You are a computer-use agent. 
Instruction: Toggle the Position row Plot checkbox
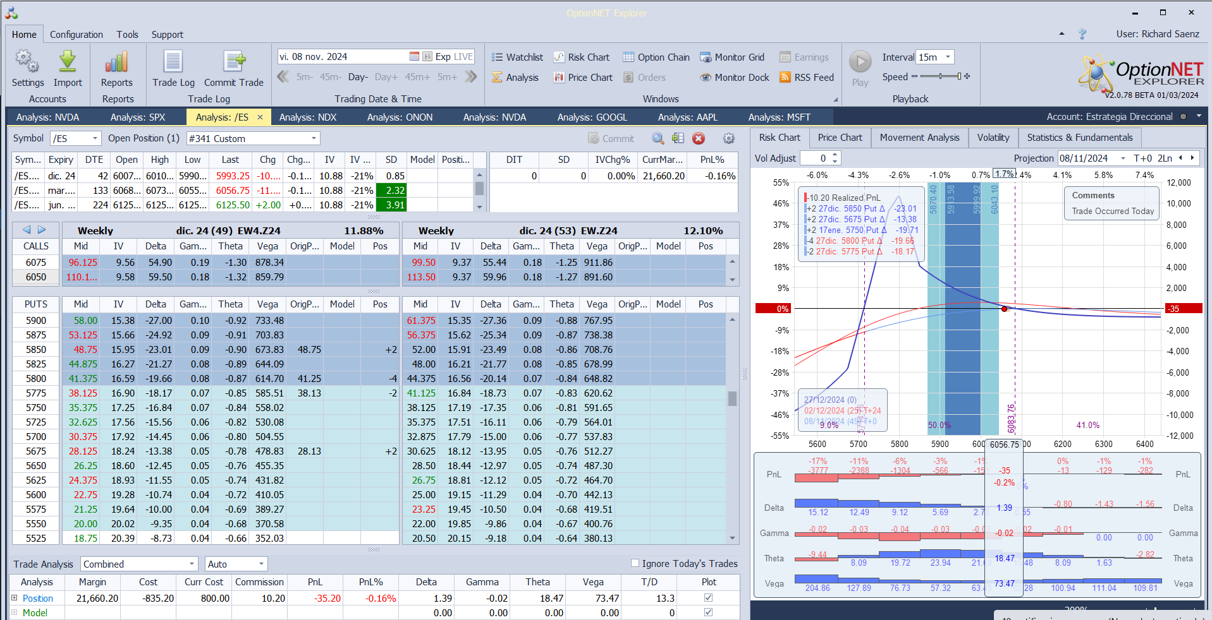tap(708, 598)
